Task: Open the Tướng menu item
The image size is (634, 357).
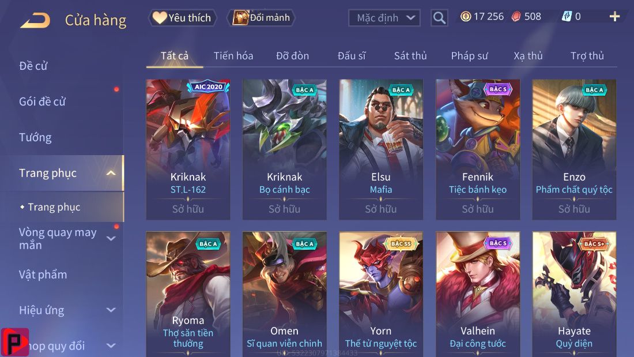Action: click(35, 138)
